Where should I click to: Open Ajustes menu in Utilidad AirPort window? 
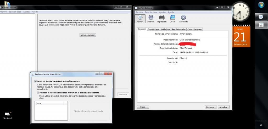(26, 12)
